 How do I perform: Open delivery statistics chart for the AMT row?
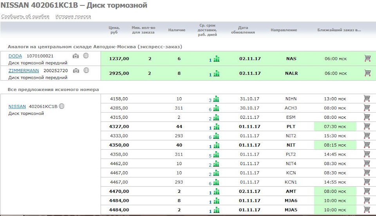[x=216, y=191]
